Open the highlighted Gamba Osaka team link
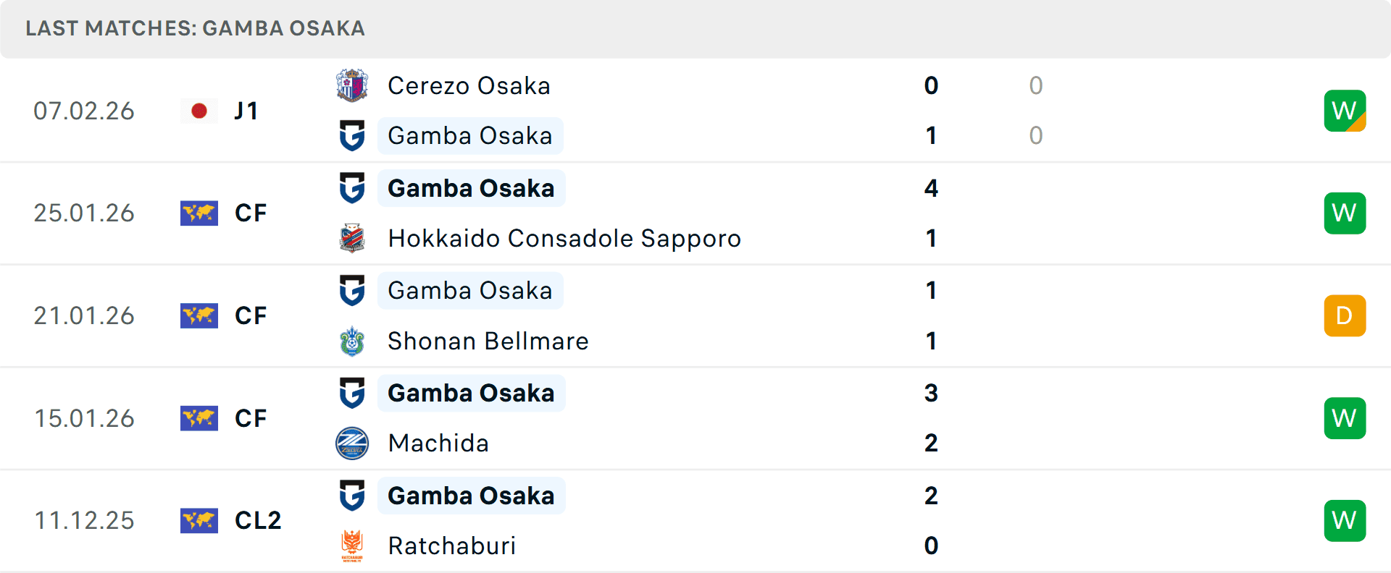Viewport: 1391px width, 573px height. click(x=472, y=188)
